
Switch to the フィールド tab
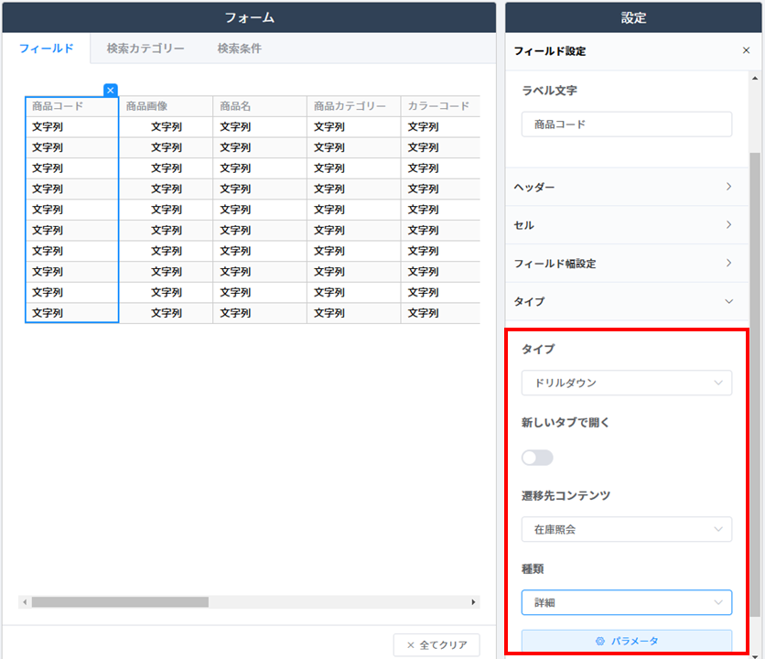47,49
